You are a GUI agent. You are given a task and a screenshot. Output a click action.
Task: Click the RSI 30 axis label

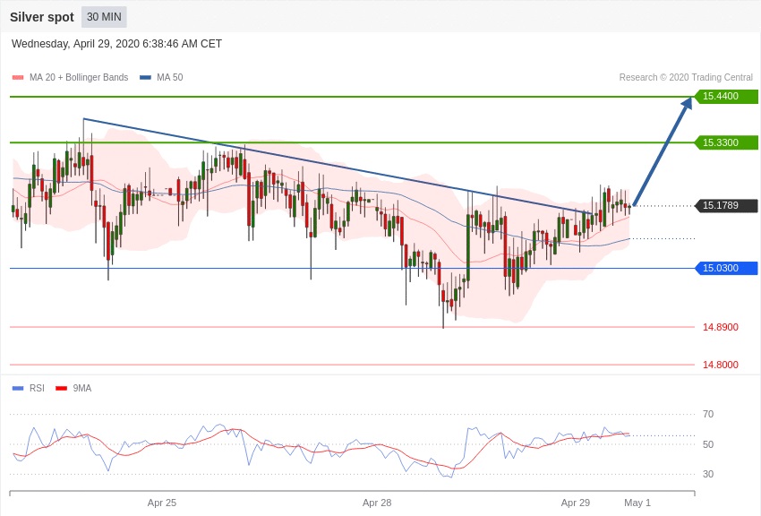click(x=708, y=474)
